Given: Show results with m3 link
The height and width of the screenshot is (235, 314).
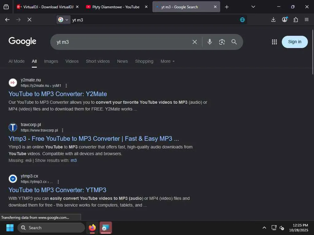Looking at the screenshot, I should (x=74, y=160).
